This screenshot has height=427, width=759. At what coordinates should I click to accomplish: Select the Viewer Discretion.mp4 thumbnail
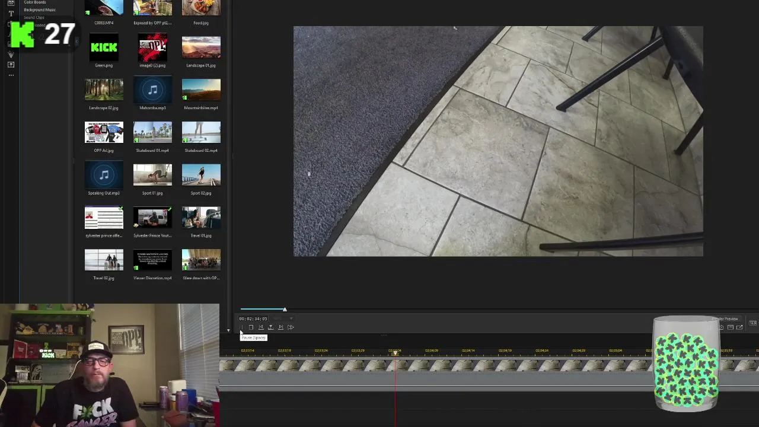[152, 260]
